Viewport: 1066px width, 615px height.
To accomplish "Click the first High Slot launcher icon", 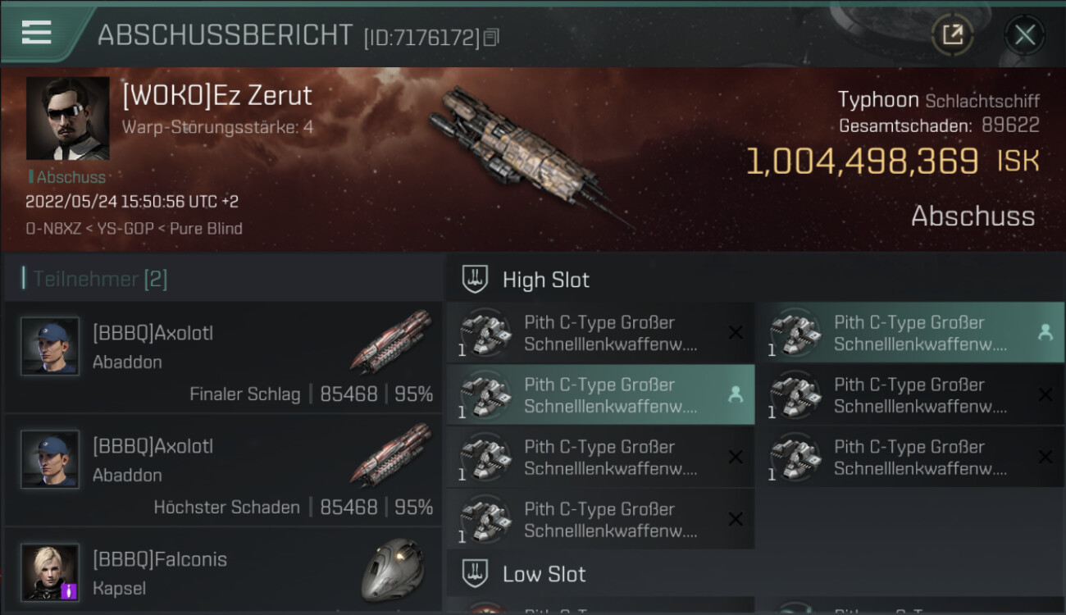I will [484, 333].
